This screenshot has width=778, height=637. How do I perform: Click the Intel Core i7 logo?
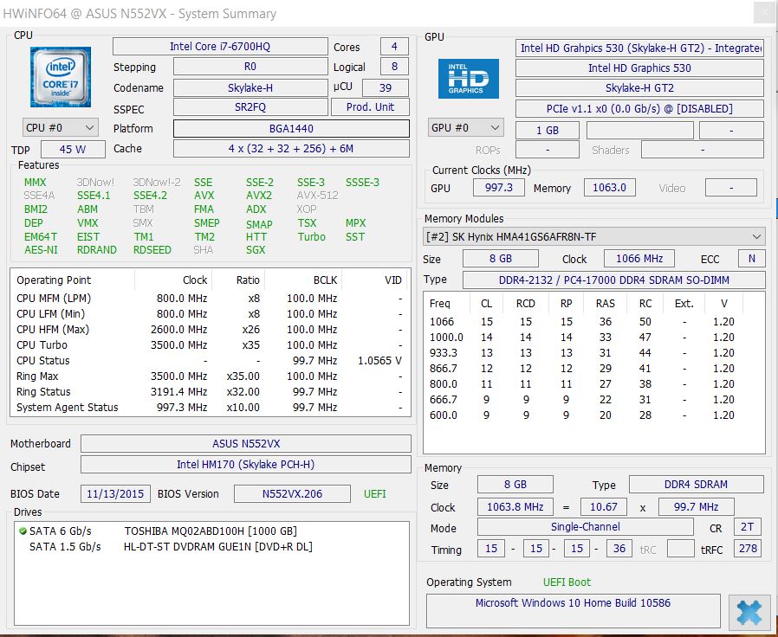pos(61,77)
